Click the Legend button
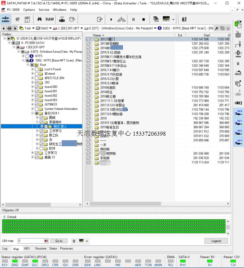244x268 pixels. pos(216,241)
